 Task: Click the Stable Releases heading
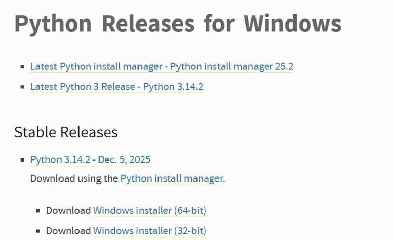tap(66, 132)
